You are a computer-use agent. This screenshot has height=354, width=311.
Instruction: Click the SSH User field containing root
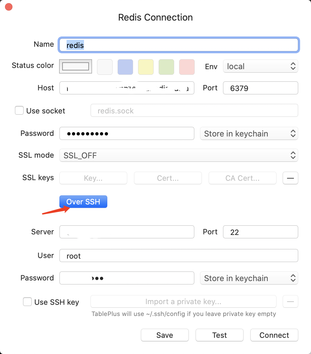pos(179,256)
